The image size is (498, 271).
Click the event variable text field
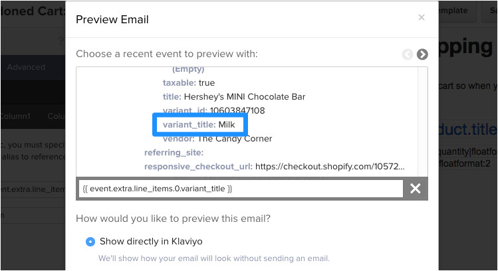[x=240, y=189]
